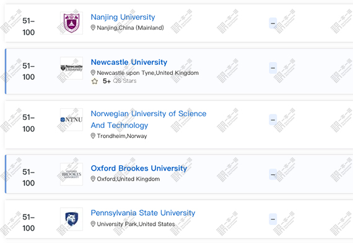Open the Pennsylvania State University link

[x=143, y=213]
